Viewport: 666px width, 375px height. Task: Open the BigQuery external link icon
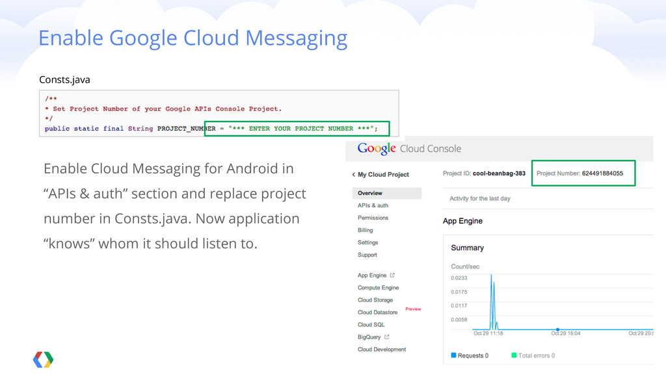(x=386, y=337)
